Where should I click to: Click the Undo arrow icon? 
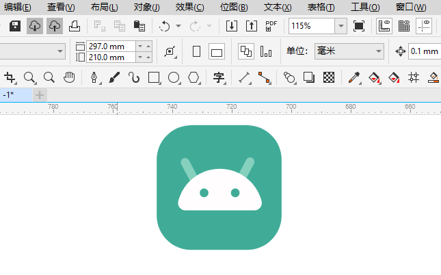click(165, 26)
